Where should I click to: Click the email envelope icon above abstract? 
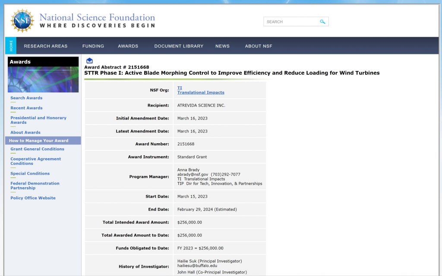tap(89, 61)
